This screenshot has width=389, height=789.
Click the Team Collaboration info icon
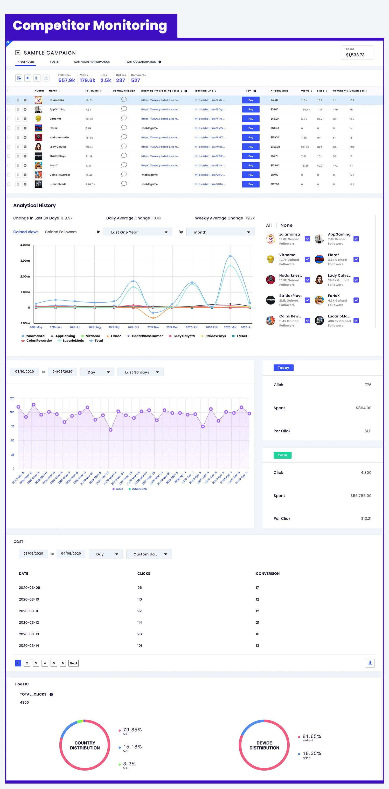[x=160, y=62]
